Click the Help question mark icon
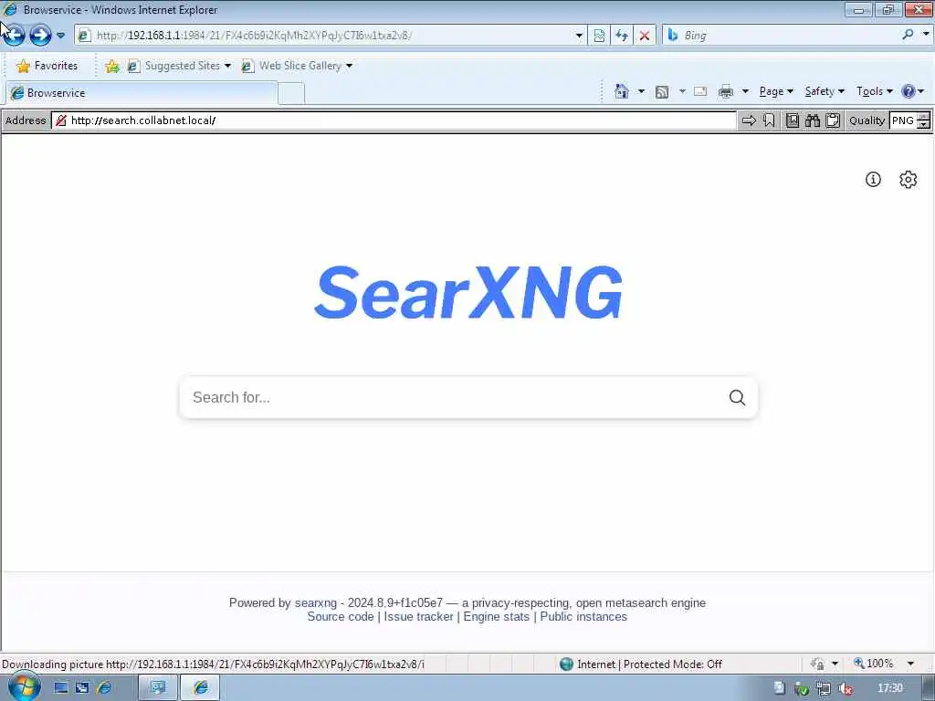This screenshot has height=701, width=935. click(x=909, y=91)
